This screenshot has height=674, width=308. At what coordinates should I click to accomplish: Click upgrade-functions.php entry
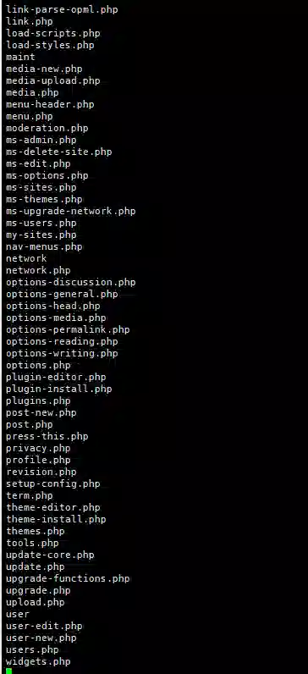pyautogui.click(x=68, y=578)
